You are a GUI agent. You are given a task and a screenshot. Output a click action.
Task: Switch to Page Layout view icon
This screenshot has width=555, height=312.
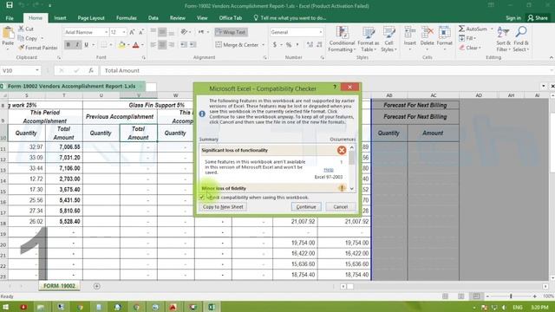point(460,296)
